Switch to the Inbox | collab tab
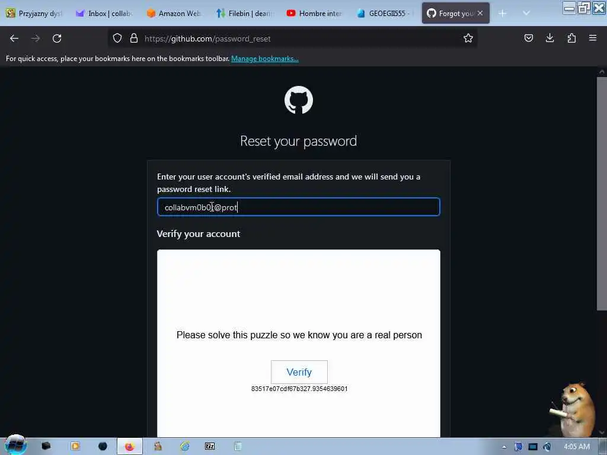The height and width of the screenshot is (455, 607). (x=104, y=14)
